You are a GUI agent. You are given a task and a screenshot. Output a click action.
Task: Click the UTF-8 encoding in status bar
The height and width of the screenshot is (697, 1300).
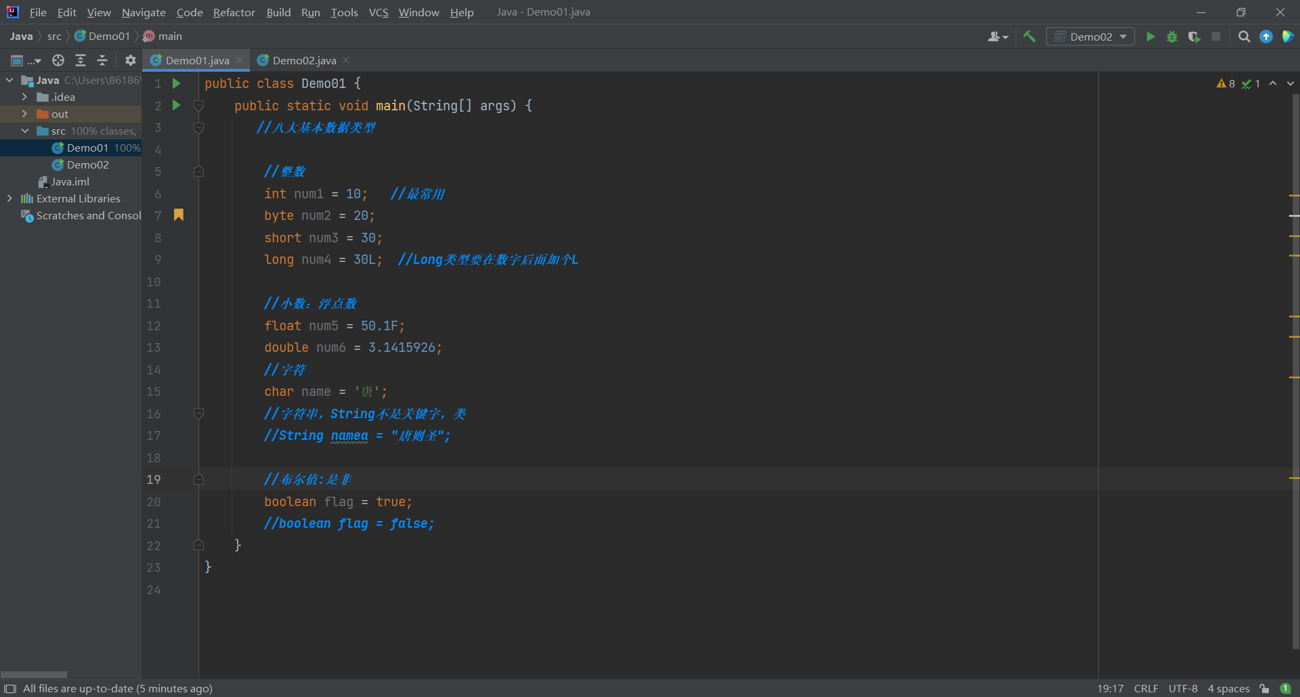(x=1183, y=689)
